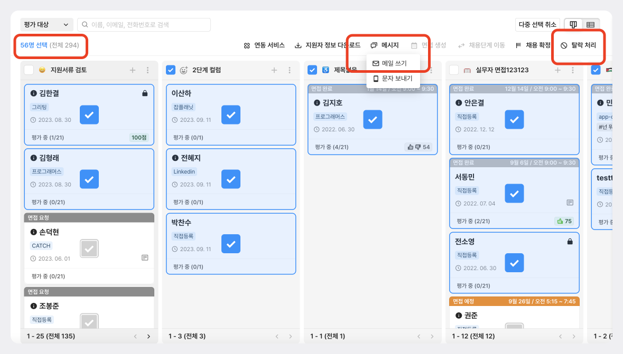Click 다중 선택 취소 button

(537, 25)
